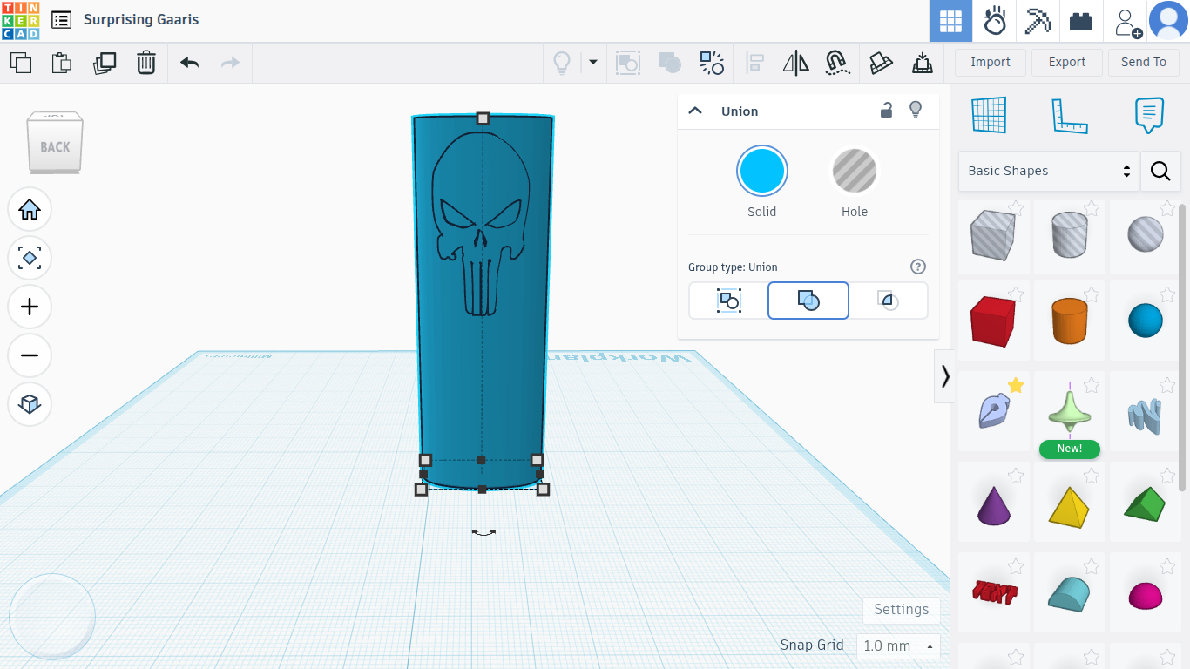Screen dimensions: 1190x669
Task: Click the Show all lightbulb icon
Action: (x=563, y=63)
